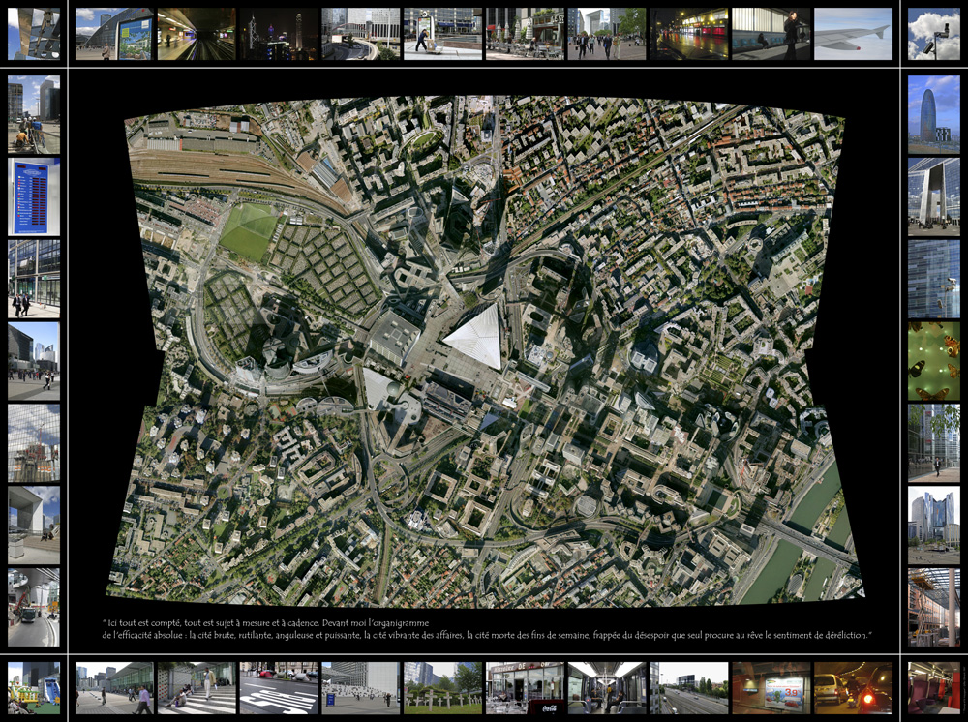Click the car with red taillights photo
Viewport: 968px width, 722px height.
[x=853, y=687]
